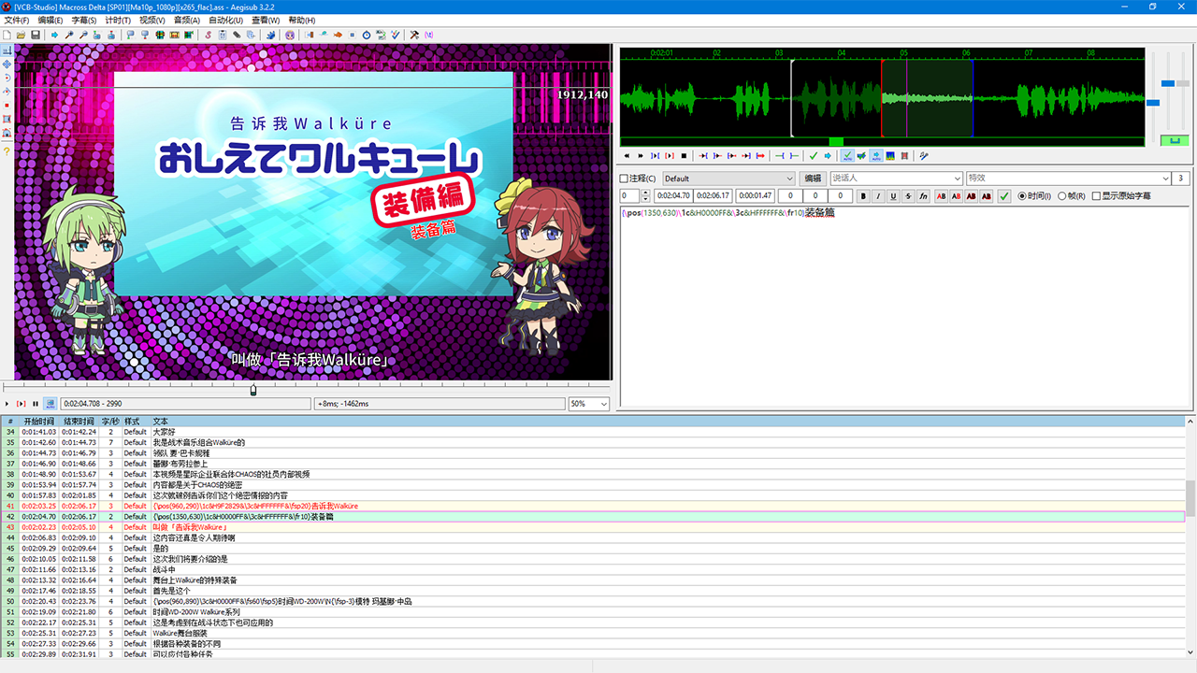Screen dimensions: 1197x673
Task: Open the effect (特效) dropdown
Action: 1068,179
